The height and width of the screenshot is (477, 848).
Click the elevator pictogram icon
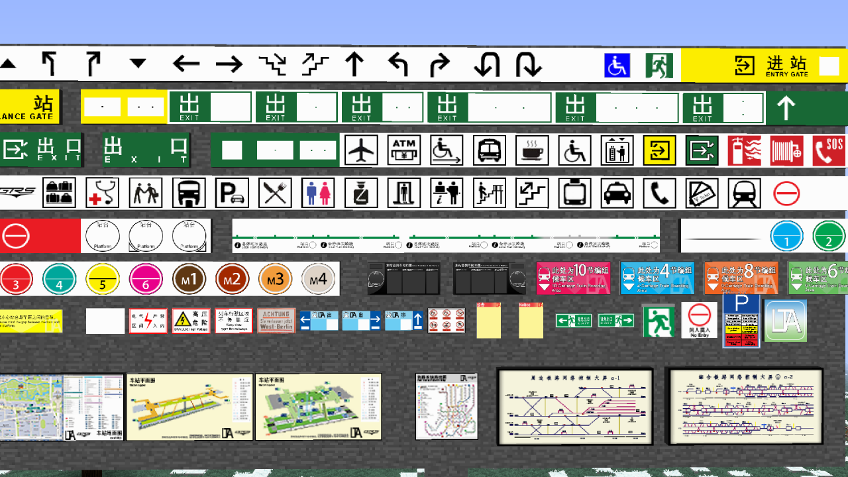click(x=617, y=150)
